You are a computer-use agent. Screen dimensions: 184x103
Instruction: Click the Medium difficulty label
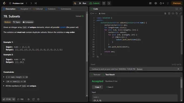point(8,22)
